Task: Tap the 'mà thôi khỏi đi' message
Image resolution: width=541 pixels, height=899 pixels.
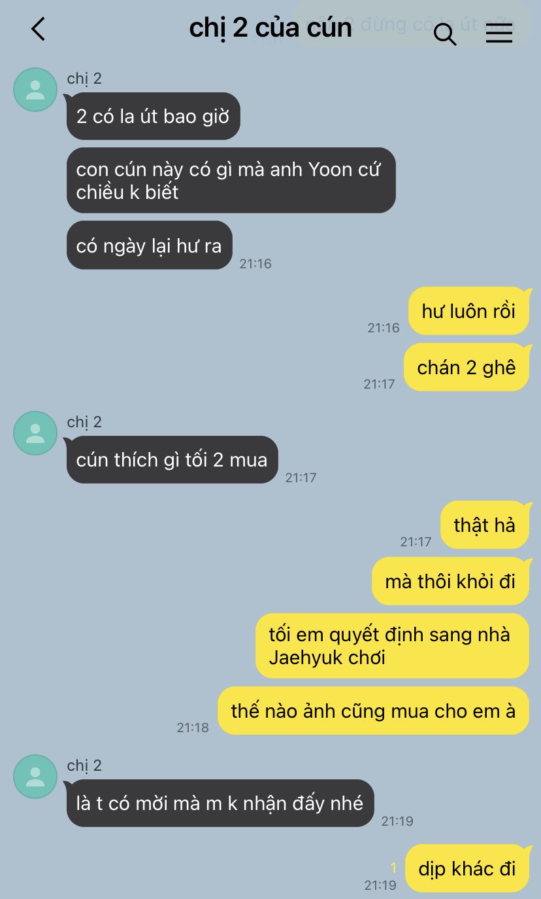Action: pos(450,581)
